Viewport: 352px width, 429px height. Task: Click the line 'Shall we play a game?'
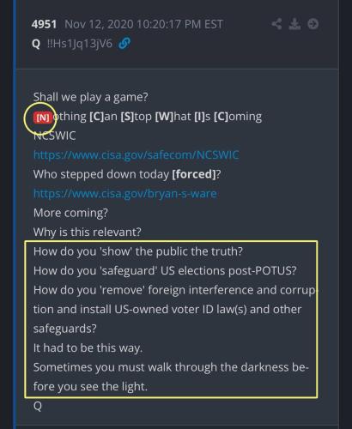point(91,97)
